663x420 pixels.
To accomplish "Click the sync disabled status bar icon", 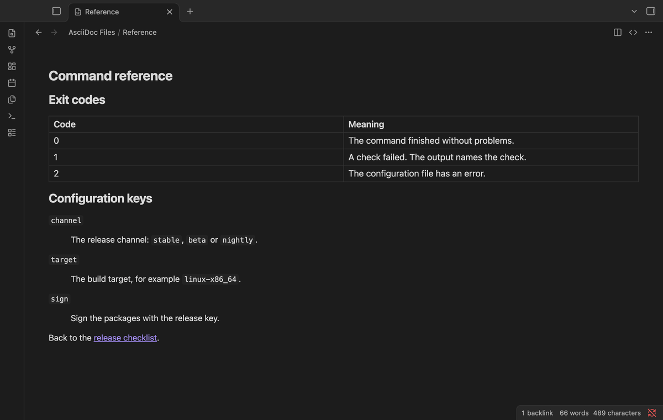I will pos(652,413).
